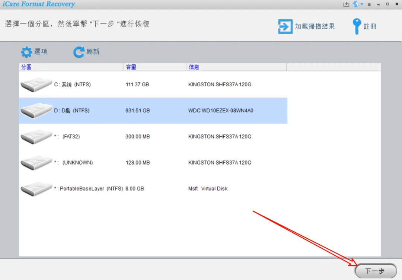Click the 下一步 next button
Image resolution: width=402 pixels, height=280 pixels.
click(x=376, y=271)
